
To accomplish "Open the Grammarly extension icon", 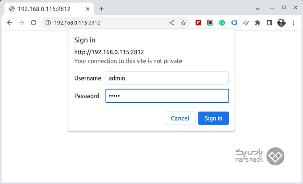I will [x=222, y=23].
